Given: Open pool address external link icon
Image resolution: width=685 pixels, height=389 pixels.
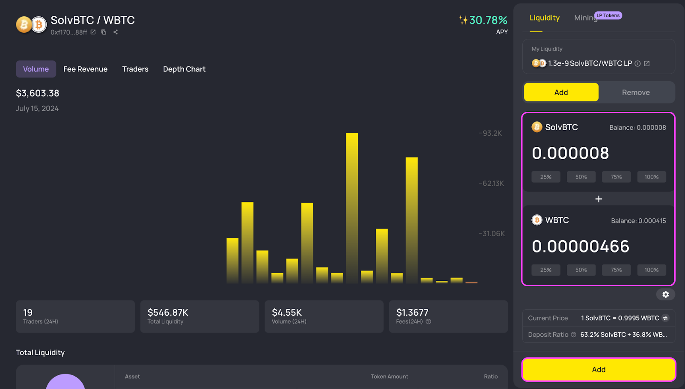Looking at the screenshot, I should point(93,32).
